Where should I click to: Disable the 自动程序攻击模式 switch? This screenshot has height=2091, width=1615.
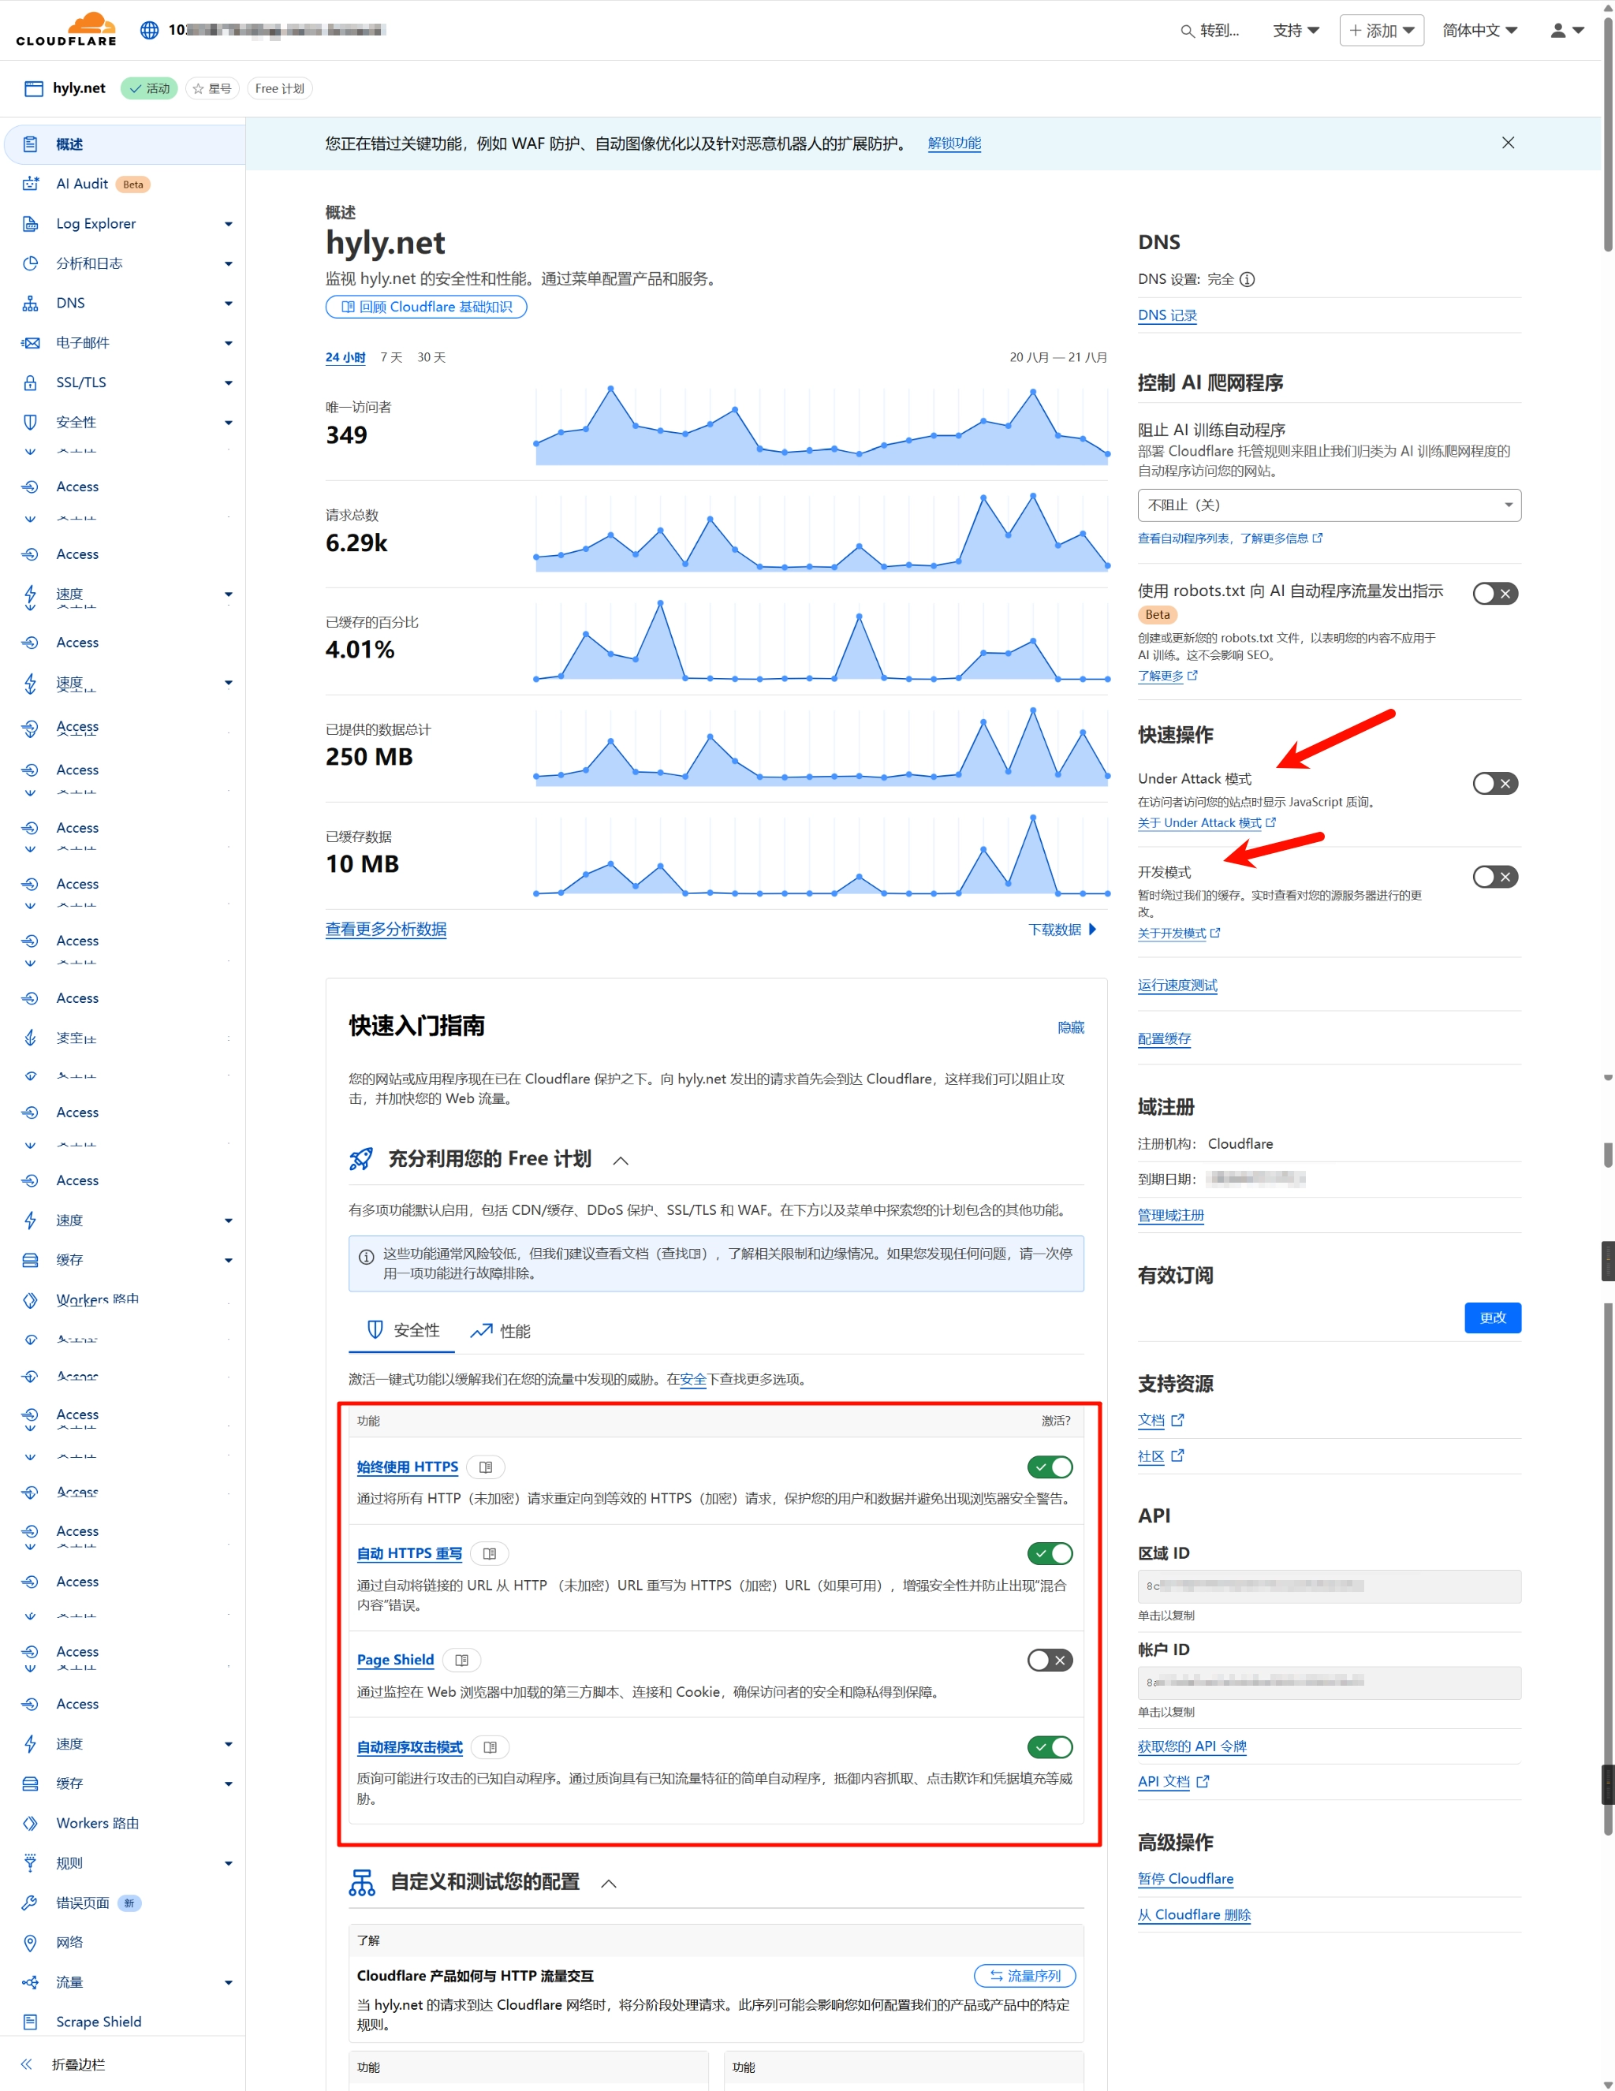(1050, 1747)
